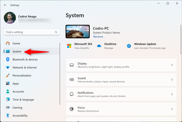Open Notifications settings row
Viewport: 182px width, 122px height.
pyautogui.click(x=121, y=94)
